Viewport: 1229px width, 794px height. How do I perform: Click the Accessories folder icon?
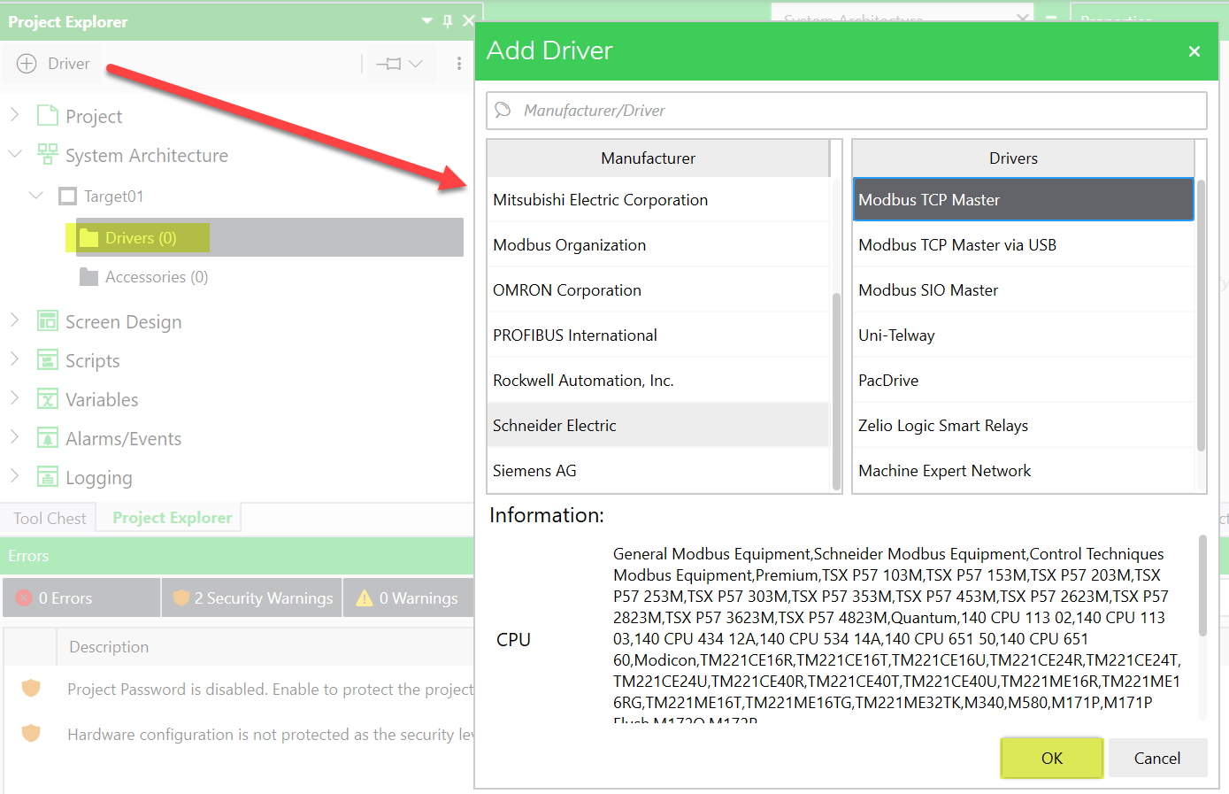(x=88, y=277)
